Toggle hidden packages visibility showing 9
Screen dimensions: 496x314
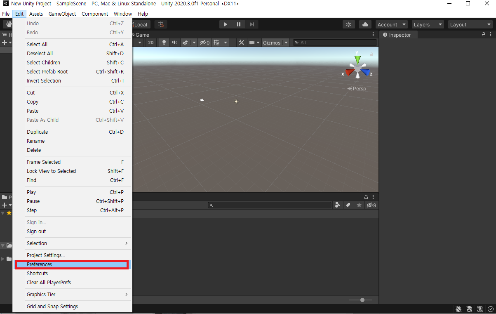click(x=371, y=205)
